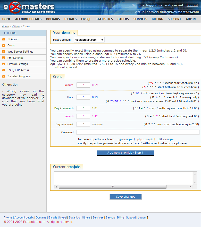Click the cronjobs horizontal scrollbar thumb

(113, 187)
